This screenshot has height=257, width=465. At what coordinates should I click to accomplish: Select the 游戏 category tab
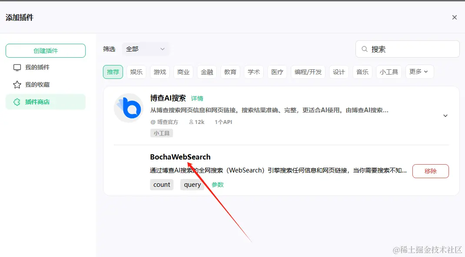pos(160,72)
